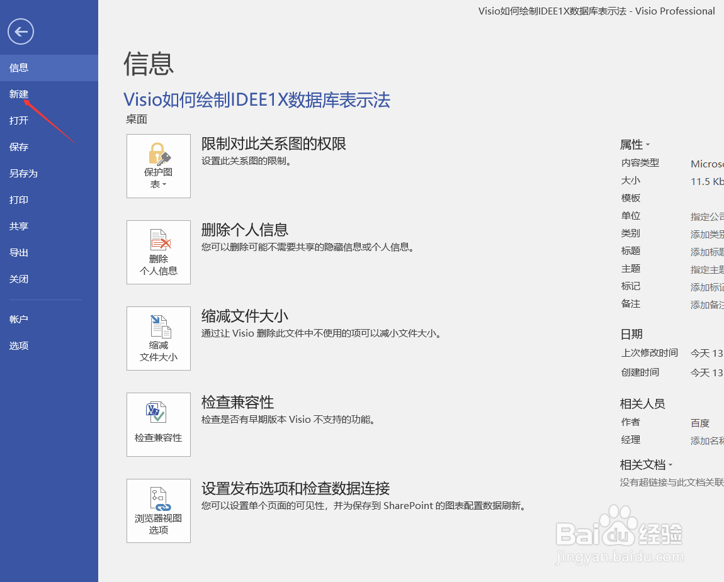Click the 经理 manager add-name field
The image size is (724, 582).
(707, 441)
